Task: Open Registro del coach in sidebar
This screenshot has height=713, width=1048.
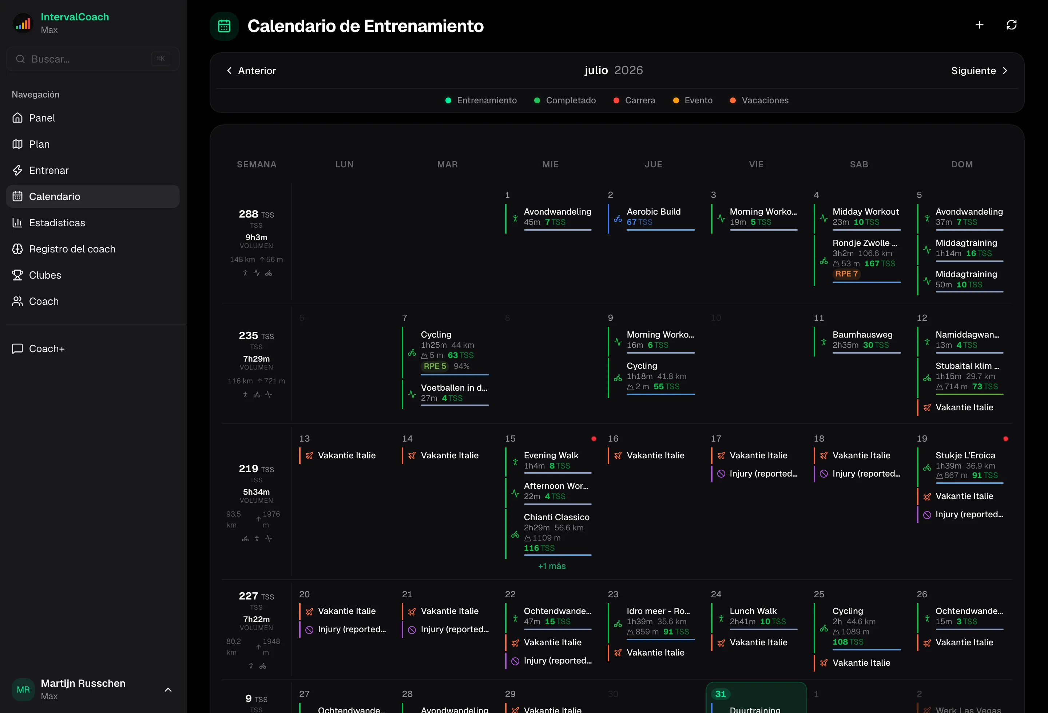Action: [x=92, y=249]
